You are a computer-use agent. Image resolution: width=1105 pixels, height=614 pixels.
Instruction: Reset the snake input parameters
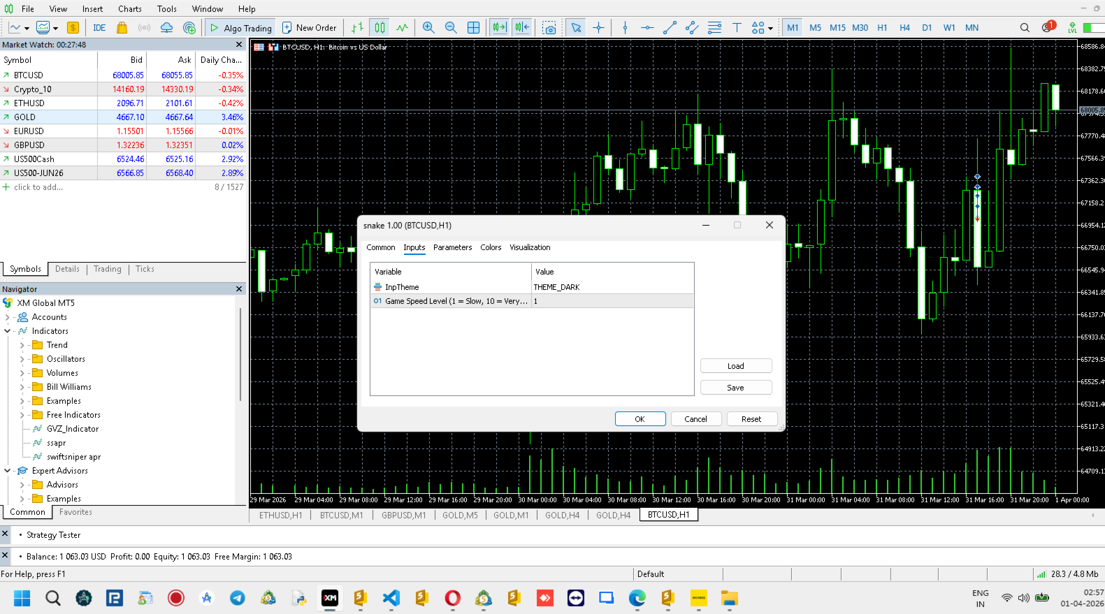[751, 419]
